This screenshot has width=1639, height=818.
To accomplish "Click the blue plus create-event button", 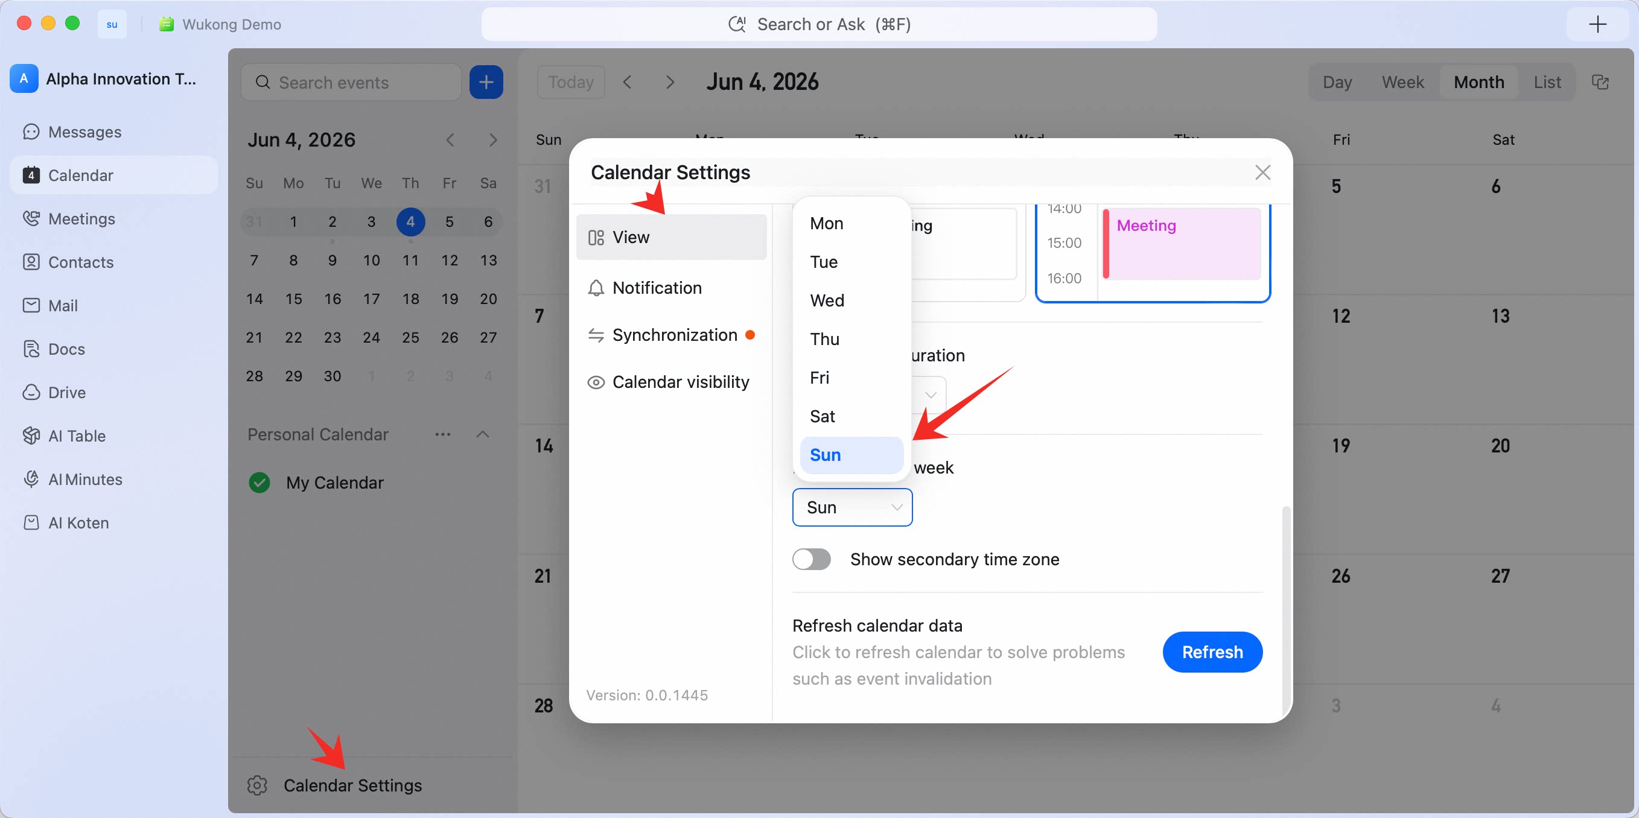I will (486, 82).
